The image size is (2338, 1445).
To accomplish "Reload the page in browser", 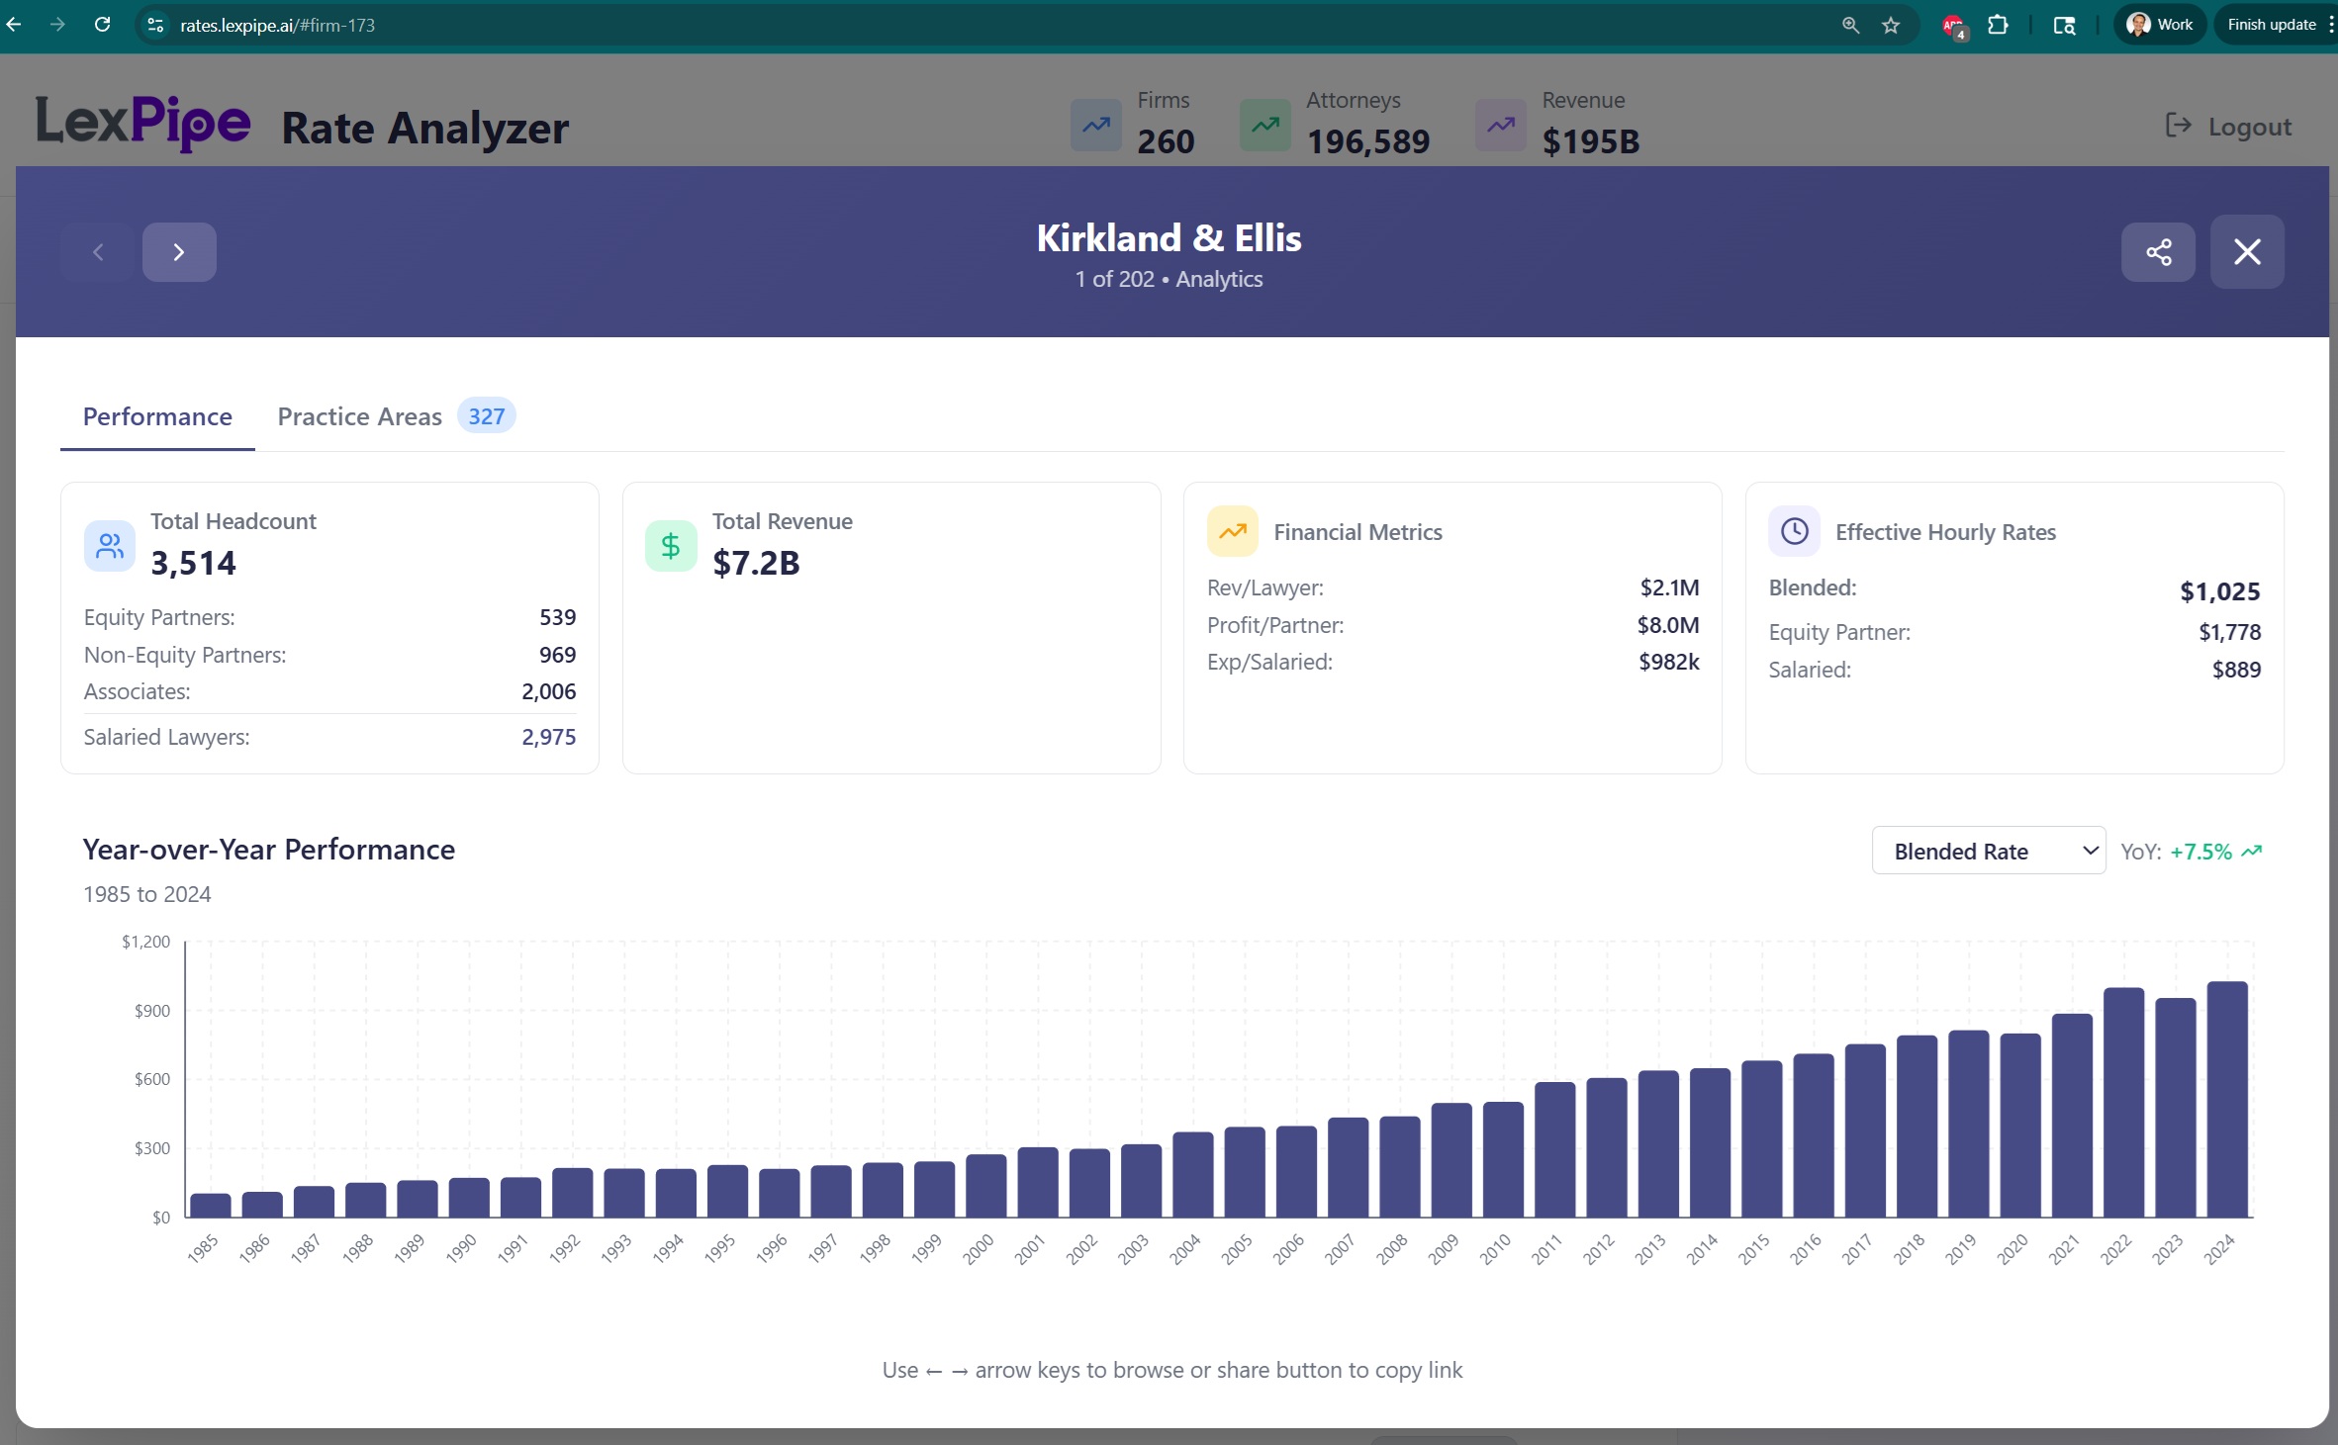I will pyautogui.click(x=102, y=25).
